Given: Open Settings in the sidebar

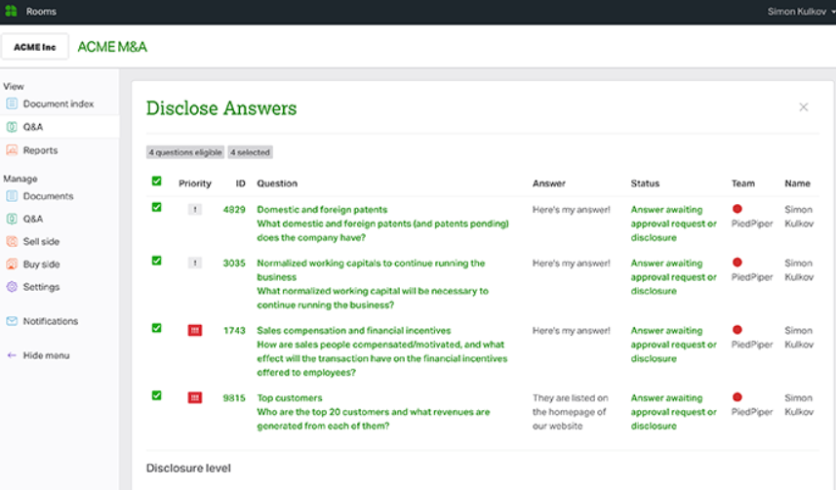Looking at the screenshot, I should coord(42,287).
